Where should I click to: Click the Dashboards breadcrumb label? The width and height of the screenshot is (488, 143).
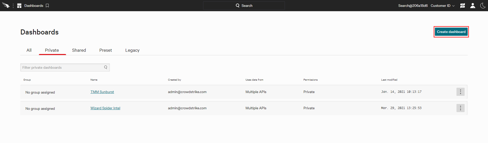click(34, 6)
